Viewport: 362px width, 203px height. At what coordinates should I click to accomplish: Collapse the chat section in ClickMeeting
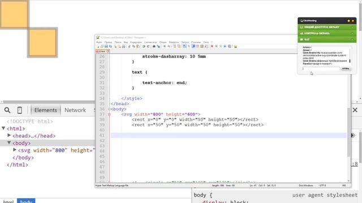tap(327, 39)
